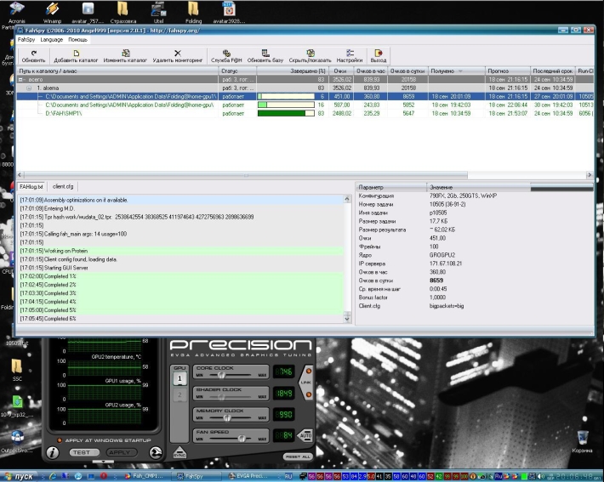The image size is (604, 482).
Task: Expand Precision panel via bottom arrow handle
Action: (x=103, y=462)
